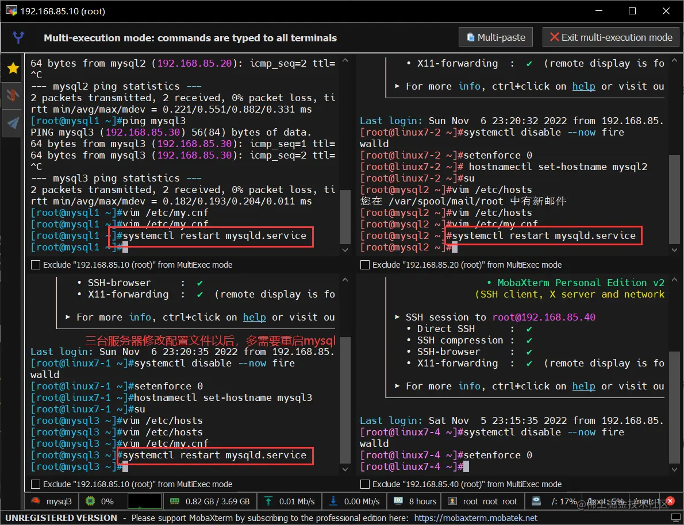The height and width of the screenshot is (525, 684).
Task: Click the download arrow icon by 0.00 Mb/s
Action: click(334, 501)
